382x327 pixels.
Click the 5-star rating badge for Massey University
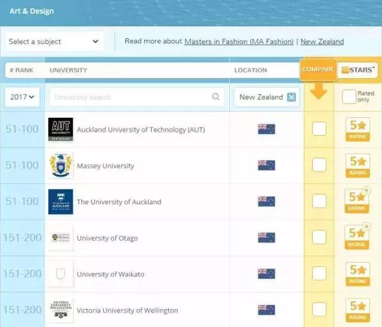(x=357, y=165)
